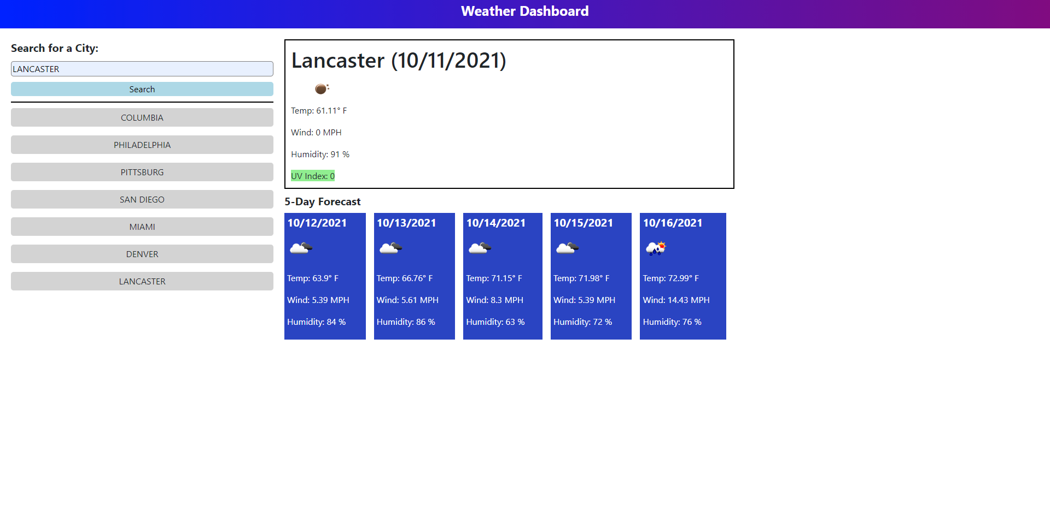Click the moon weather icon for Lancaster current conditions
The image size is (1050, 517).
(321, 88)
